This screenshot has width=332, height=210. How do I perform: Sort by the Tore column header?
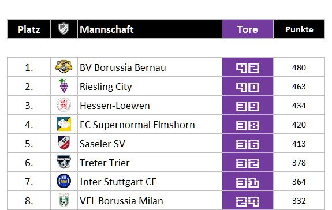click(x=248, y=29)
